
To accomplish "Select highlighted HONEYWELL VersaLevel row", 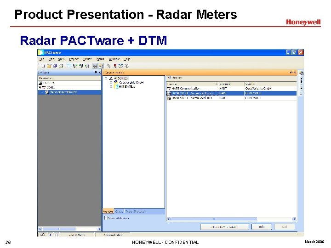I will (231, 93).
